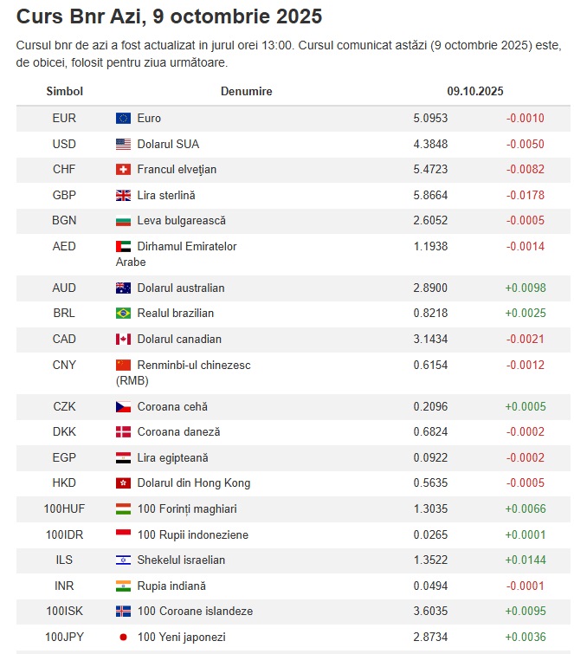Image resolution: width=574 pixels, height=654 pixels.
Task: Open the Francul elvețian entry
Action: (x=177, y=170)
